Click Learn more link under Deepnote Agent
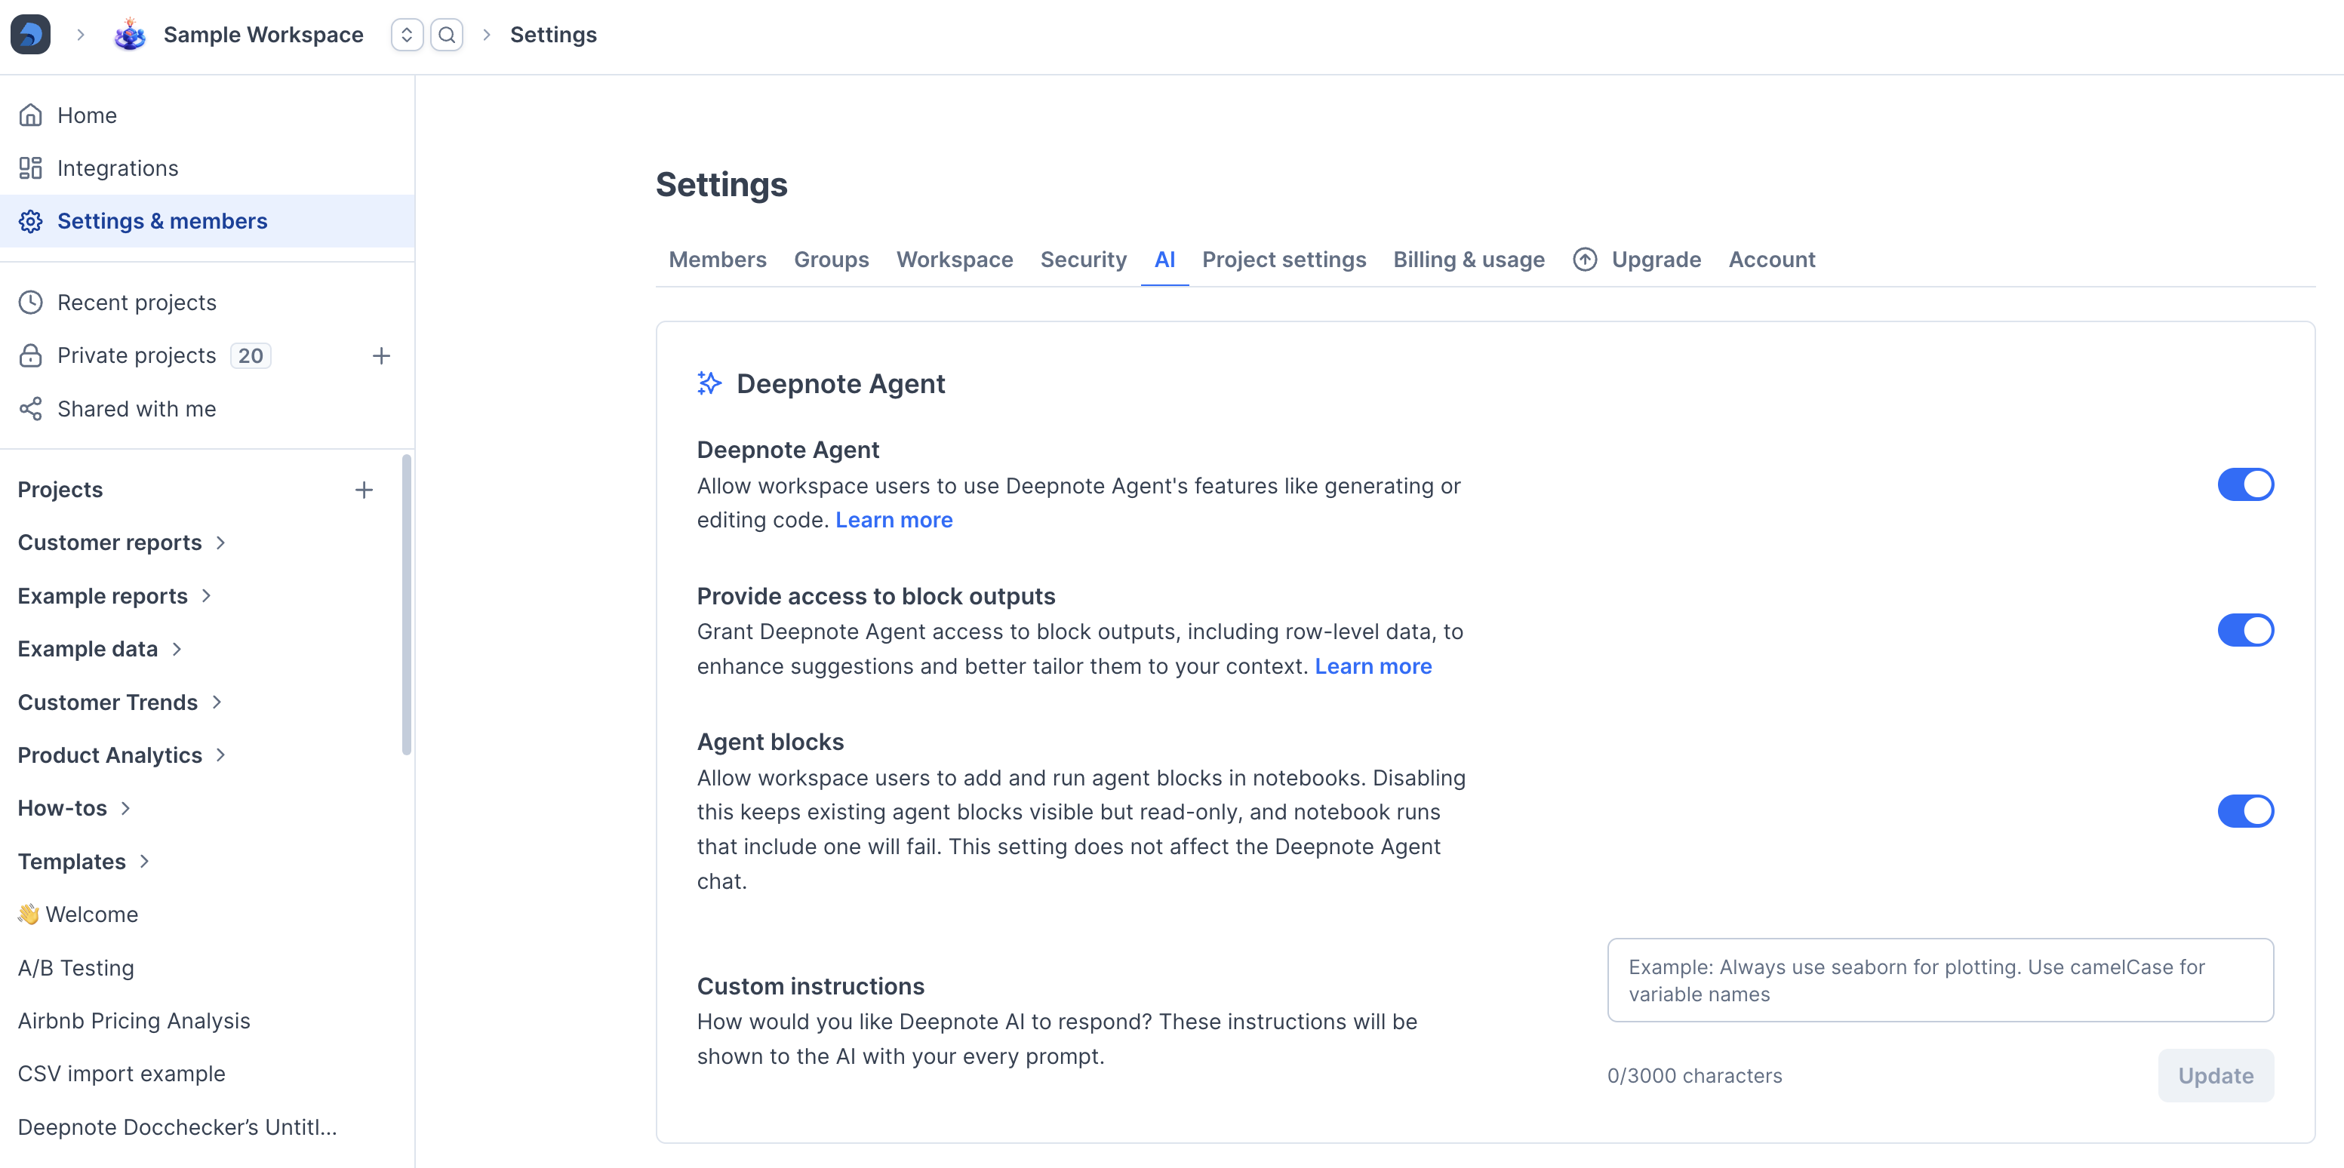2344x1168 pixels. [894, 521]
